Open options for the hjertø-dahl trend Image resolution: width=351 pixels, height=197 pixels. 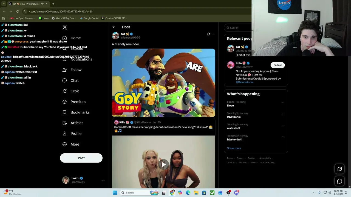coord(283,136)
